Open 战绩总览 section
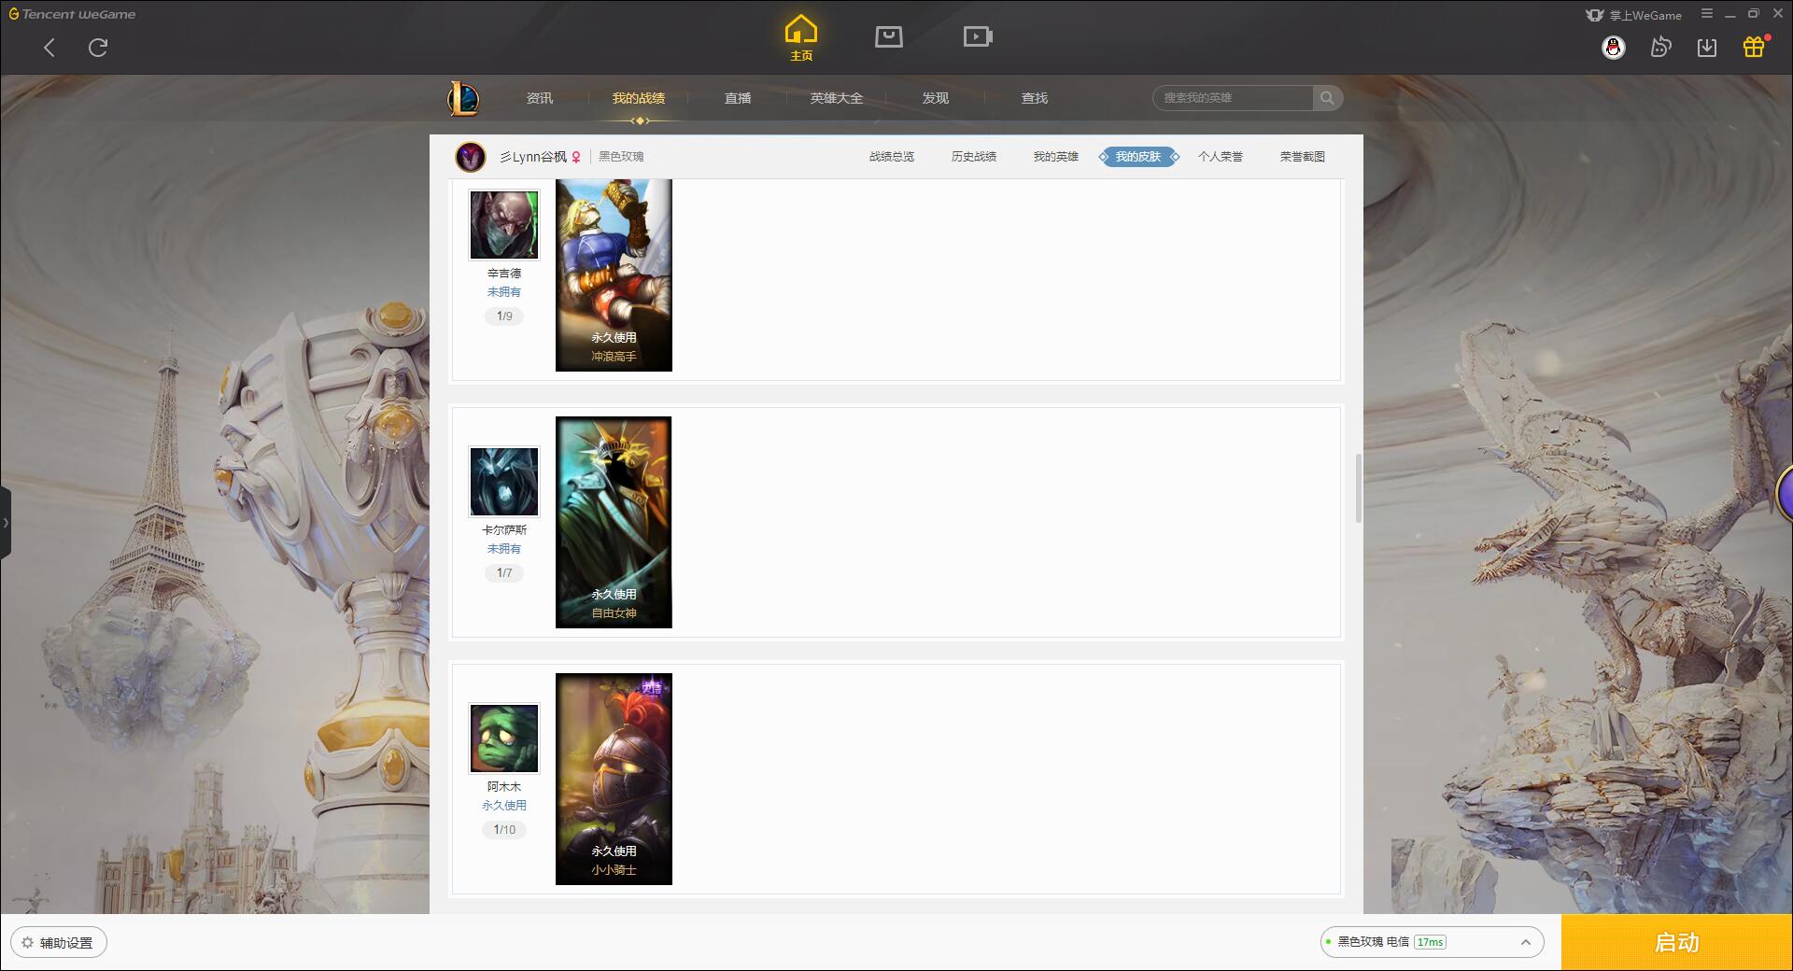The image size is (1793, 971). (892, 157)
